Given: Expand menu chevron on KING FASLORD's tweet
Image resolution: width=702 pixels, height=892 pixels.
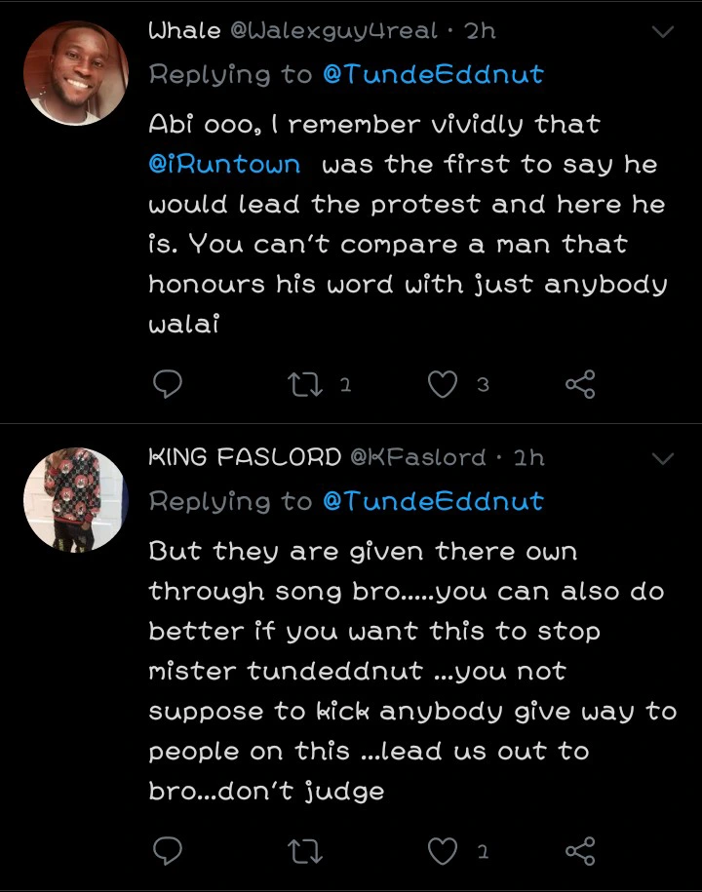Looking at the screenshot, I should pos(663,458).
